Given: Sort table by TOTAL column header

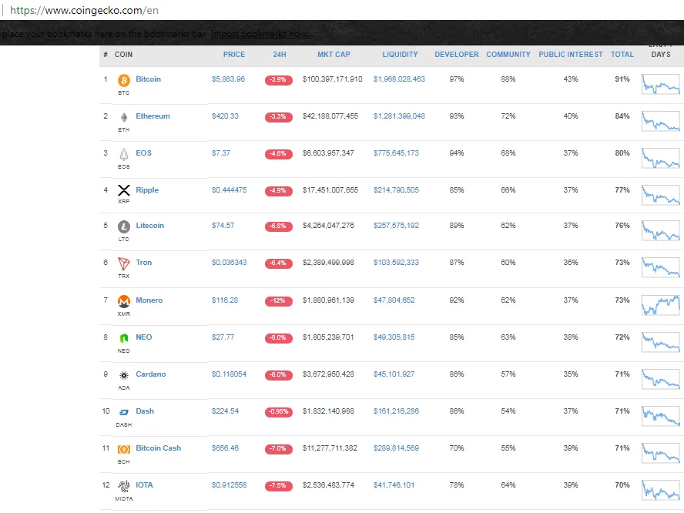Looking at the screenshot, I should pos(622,55).
